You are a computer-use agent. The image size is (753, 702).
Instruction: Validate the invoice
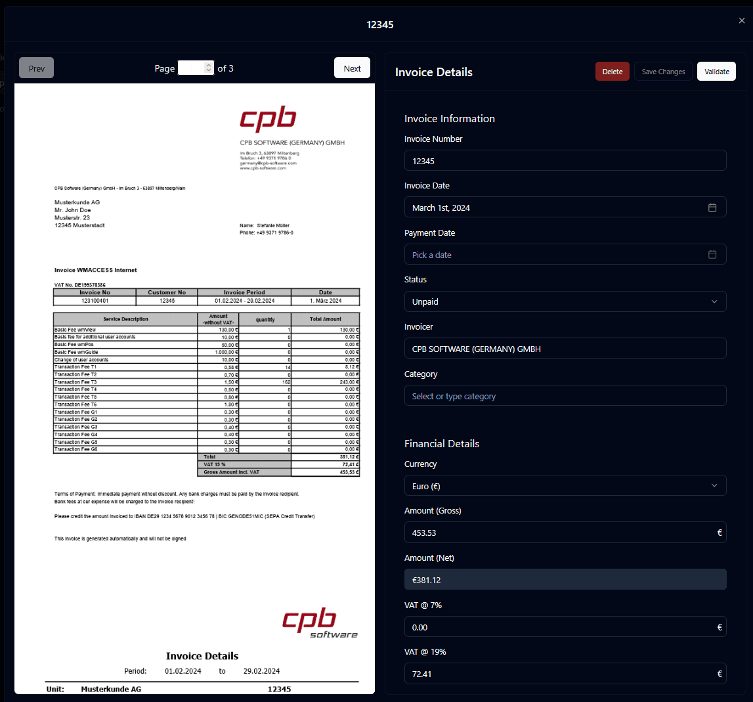(x=716, y=72)
